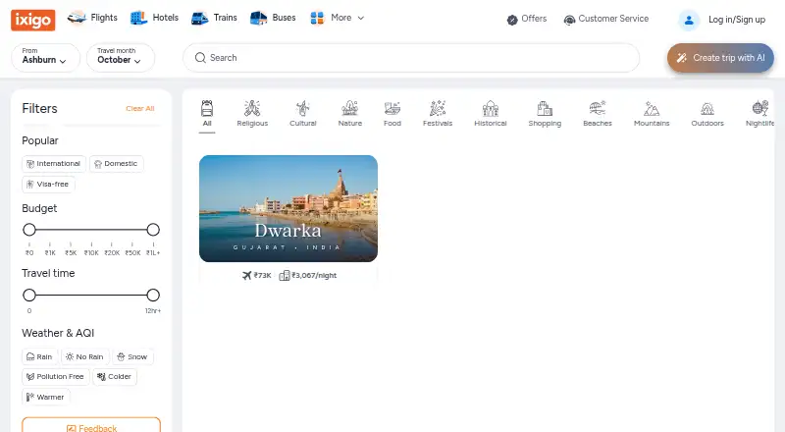Toggle the Rain weather filter
Screen dimensions: 785x432
(x=40, y=356)
